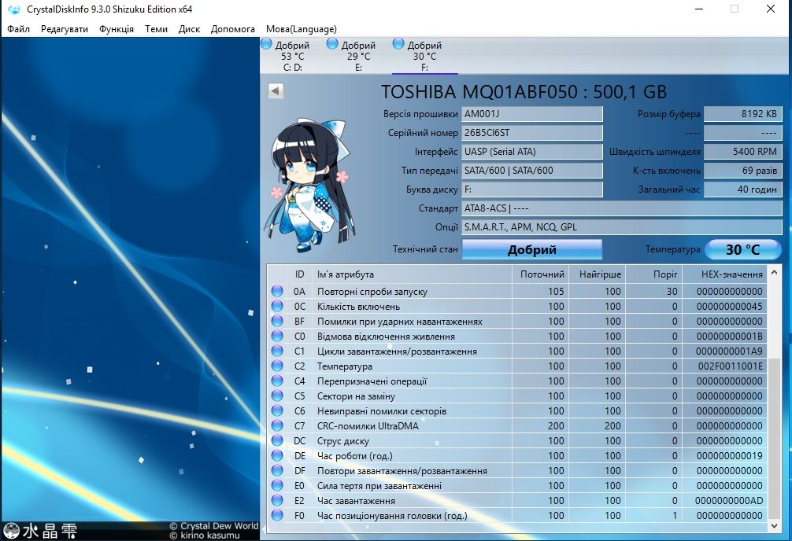
Task: Select the E: disk tab at 29 °C
Action: [359, 56]
